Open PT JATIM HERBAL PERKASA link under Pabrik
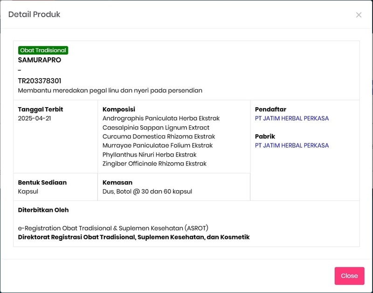Image resolution: width=373 pixels, height=293 pixels. (291, 145)
